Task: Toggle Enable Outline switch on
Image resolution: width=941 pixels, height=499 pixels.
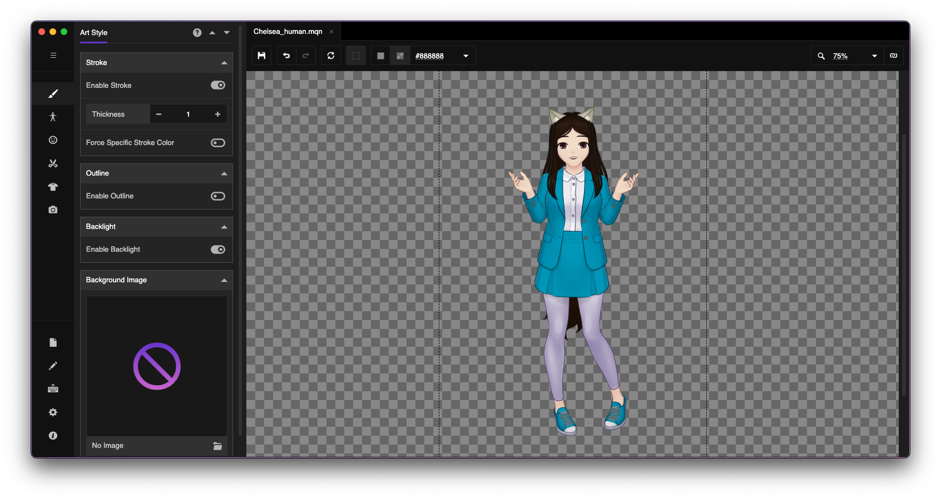Action: tap(217, 196)
